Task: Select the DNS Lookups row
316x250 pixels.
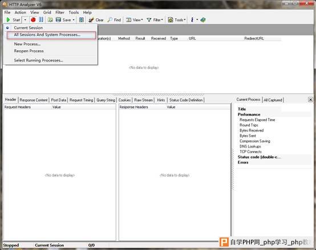Action: point(250,146)
